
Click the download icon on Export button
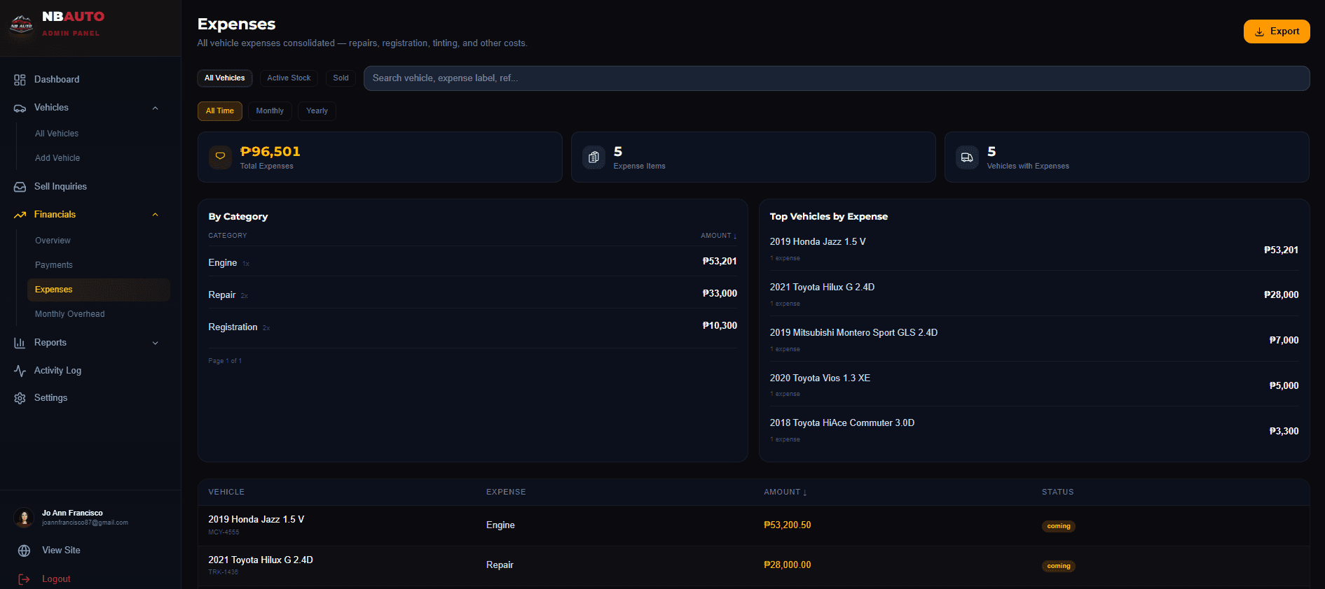coord(1259,32)
